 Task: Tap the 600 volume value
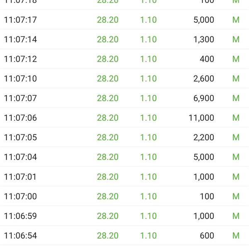pos(207,236)
